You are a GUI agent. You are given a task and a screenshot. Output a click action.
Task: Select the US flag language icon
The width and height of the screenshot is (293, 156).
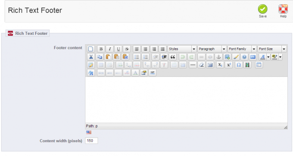pyautogui.click(x=89, y=132)
